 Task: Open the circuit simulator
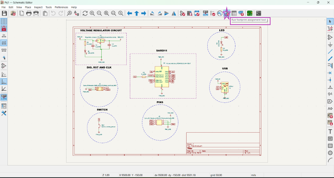click(220, 13)
